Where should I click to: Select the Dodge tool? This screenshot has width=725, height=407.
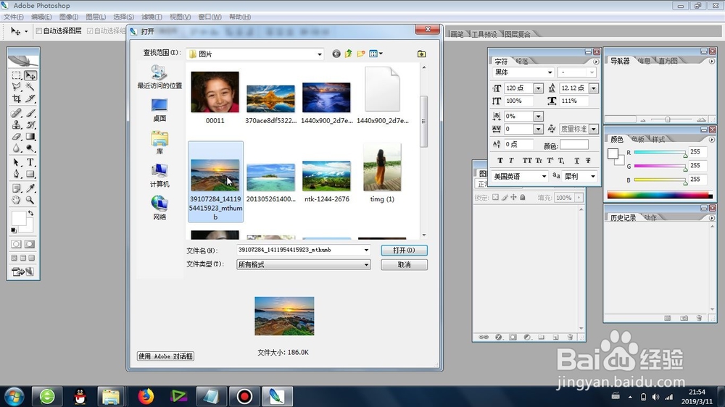[x=30, y=148]
